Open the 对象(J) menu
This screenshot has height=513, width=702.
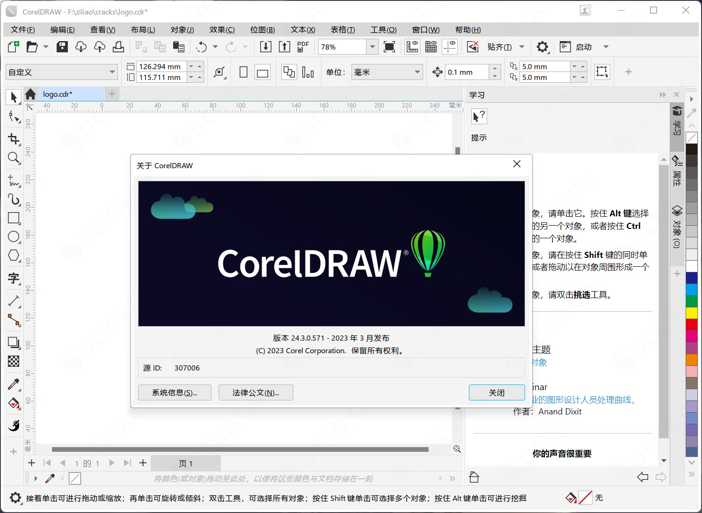click(x=182, y=29)
